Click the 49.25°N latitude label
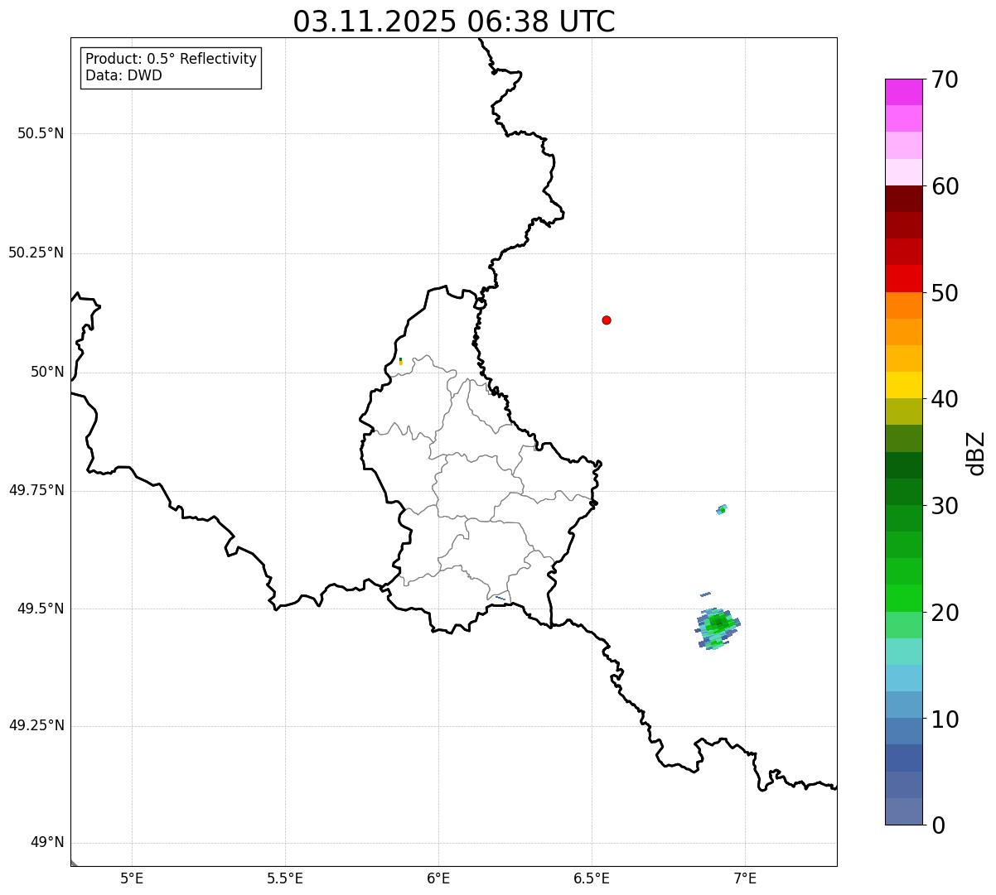This screenshot has height=895, width=996. [36, 726]
